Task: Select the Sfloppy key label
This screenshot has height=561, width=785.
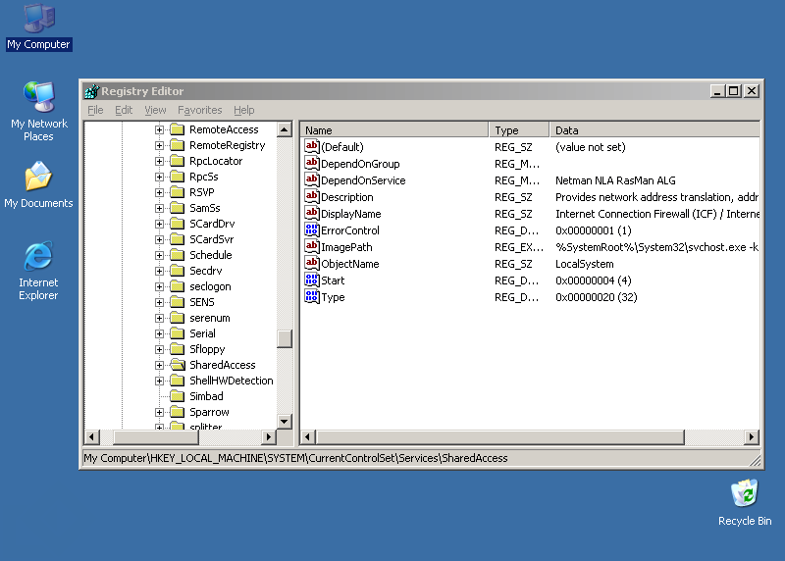Action: pos(207,349)
